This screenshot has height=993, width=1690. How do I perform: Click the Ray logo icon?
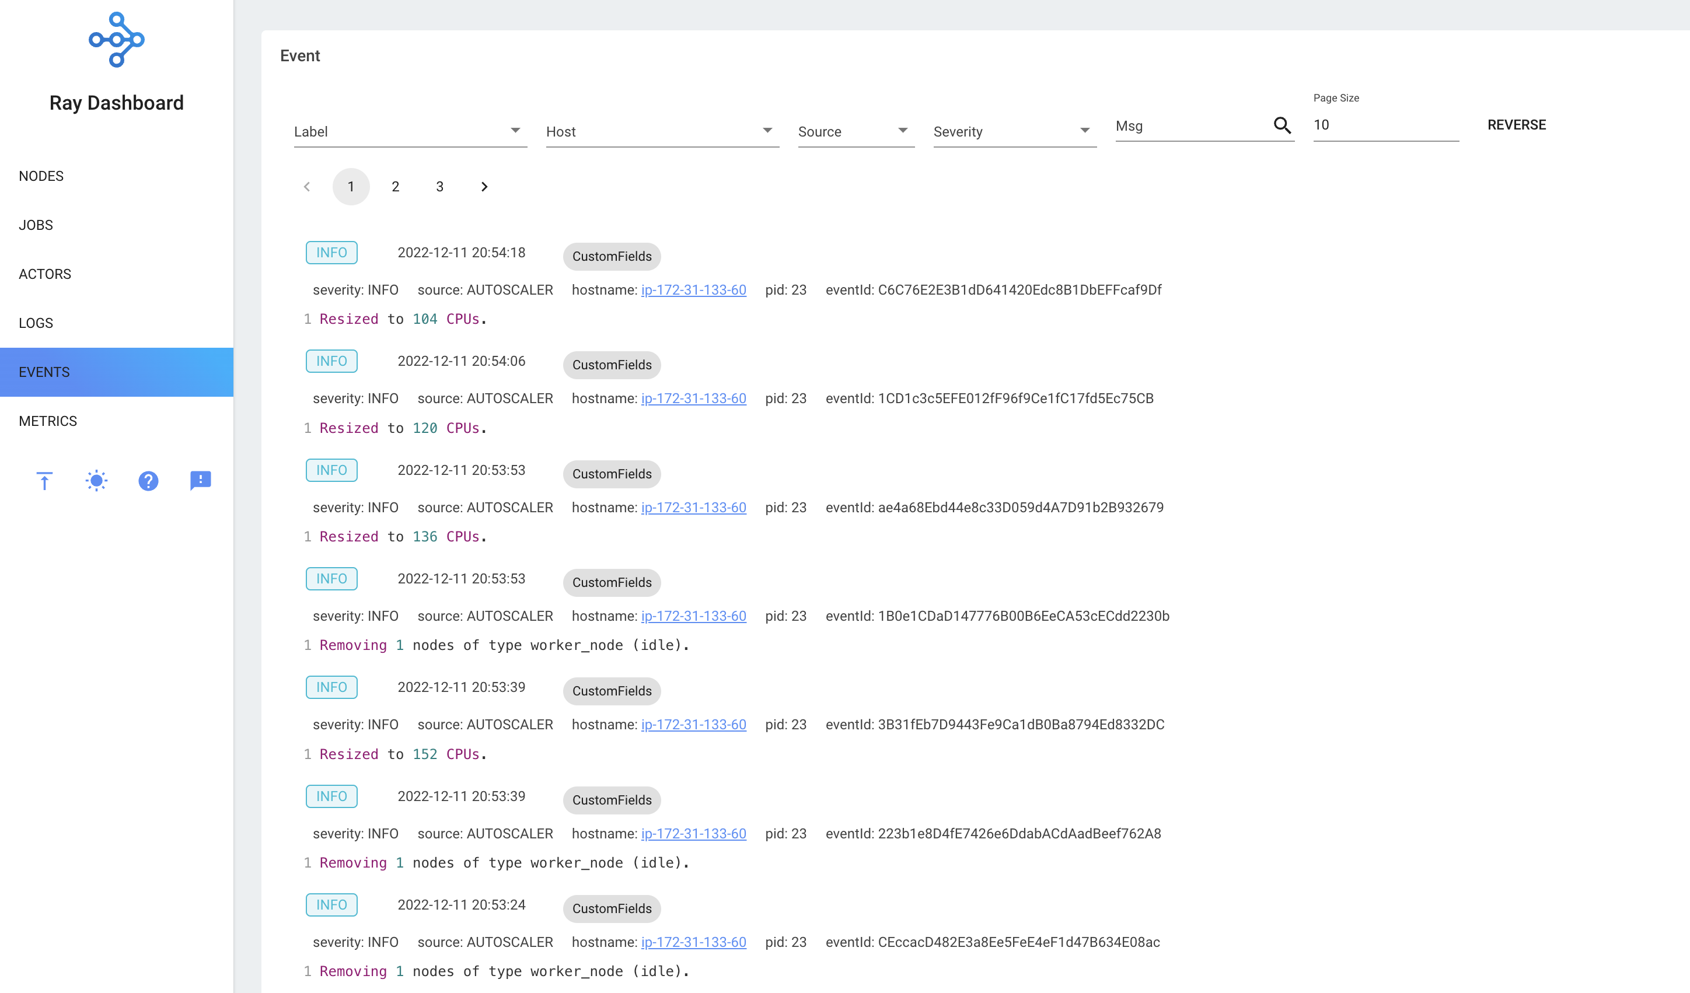click(116, 40)
